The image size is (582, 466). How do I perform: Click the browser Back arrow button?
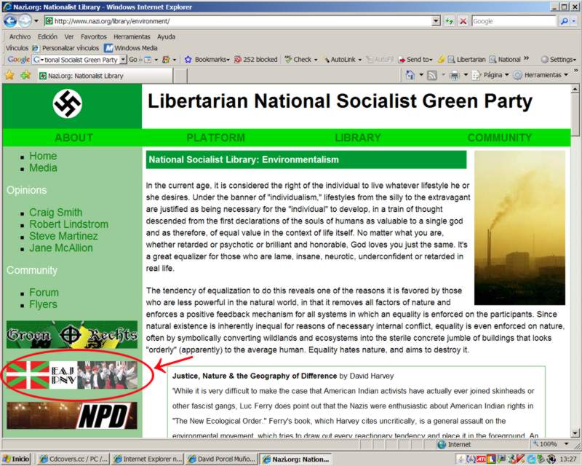tap(10, 21)
